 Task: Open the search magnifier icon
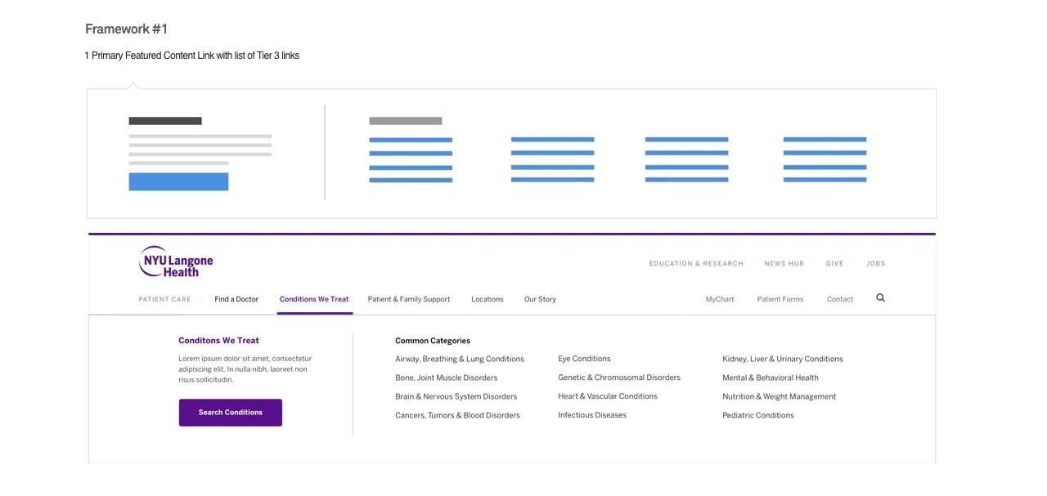pos(880,298)
